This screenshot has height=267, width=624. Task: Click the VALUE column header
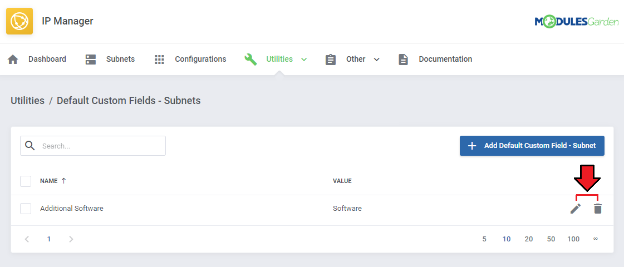(x=342, y=181)
